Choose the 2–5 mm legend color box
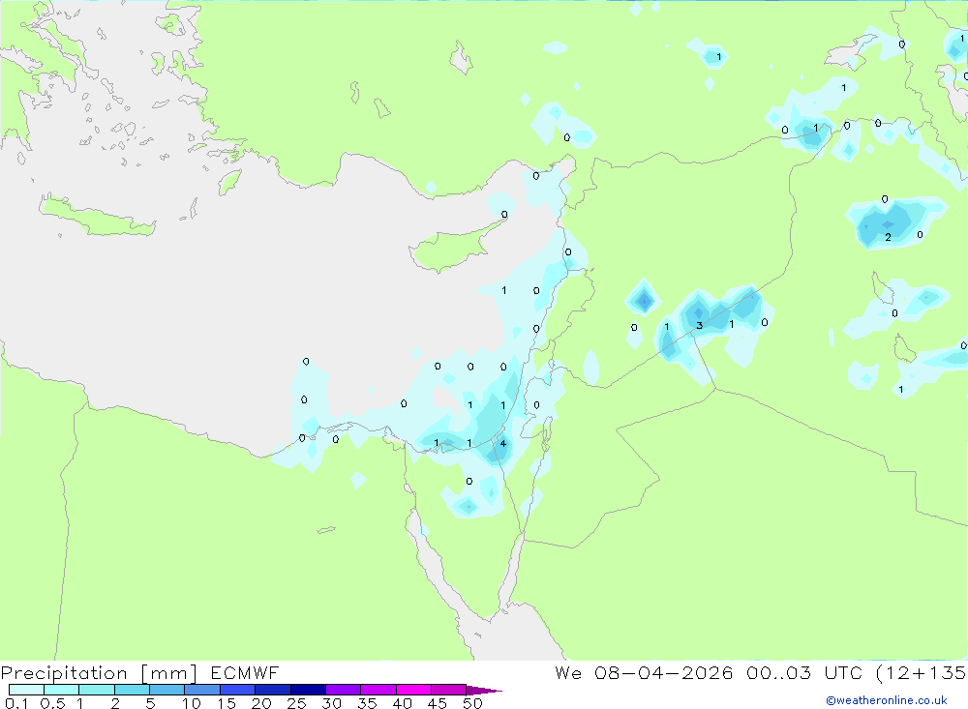The image size is (968, 709). coord(132,690)
